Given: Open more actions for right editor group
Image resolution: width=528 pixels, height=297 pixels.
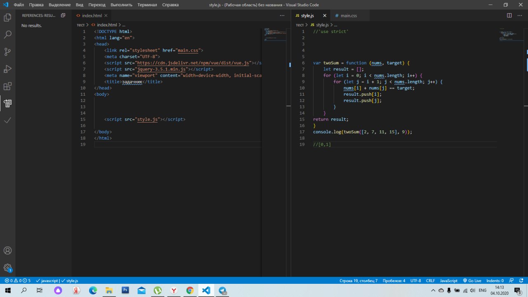Looking at the screenshot, I should (519, 16).
